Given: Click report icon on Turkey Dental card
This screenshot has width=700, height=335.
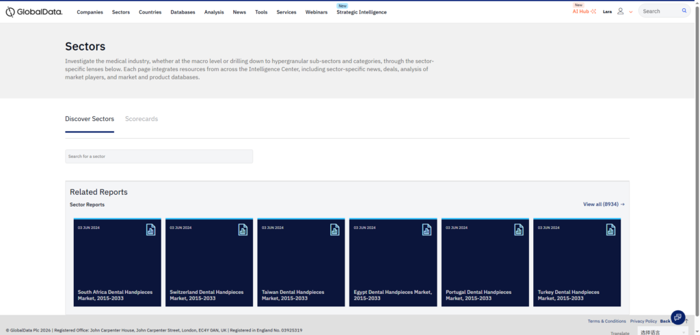Looking at the screenshot, I should [610, 230].
